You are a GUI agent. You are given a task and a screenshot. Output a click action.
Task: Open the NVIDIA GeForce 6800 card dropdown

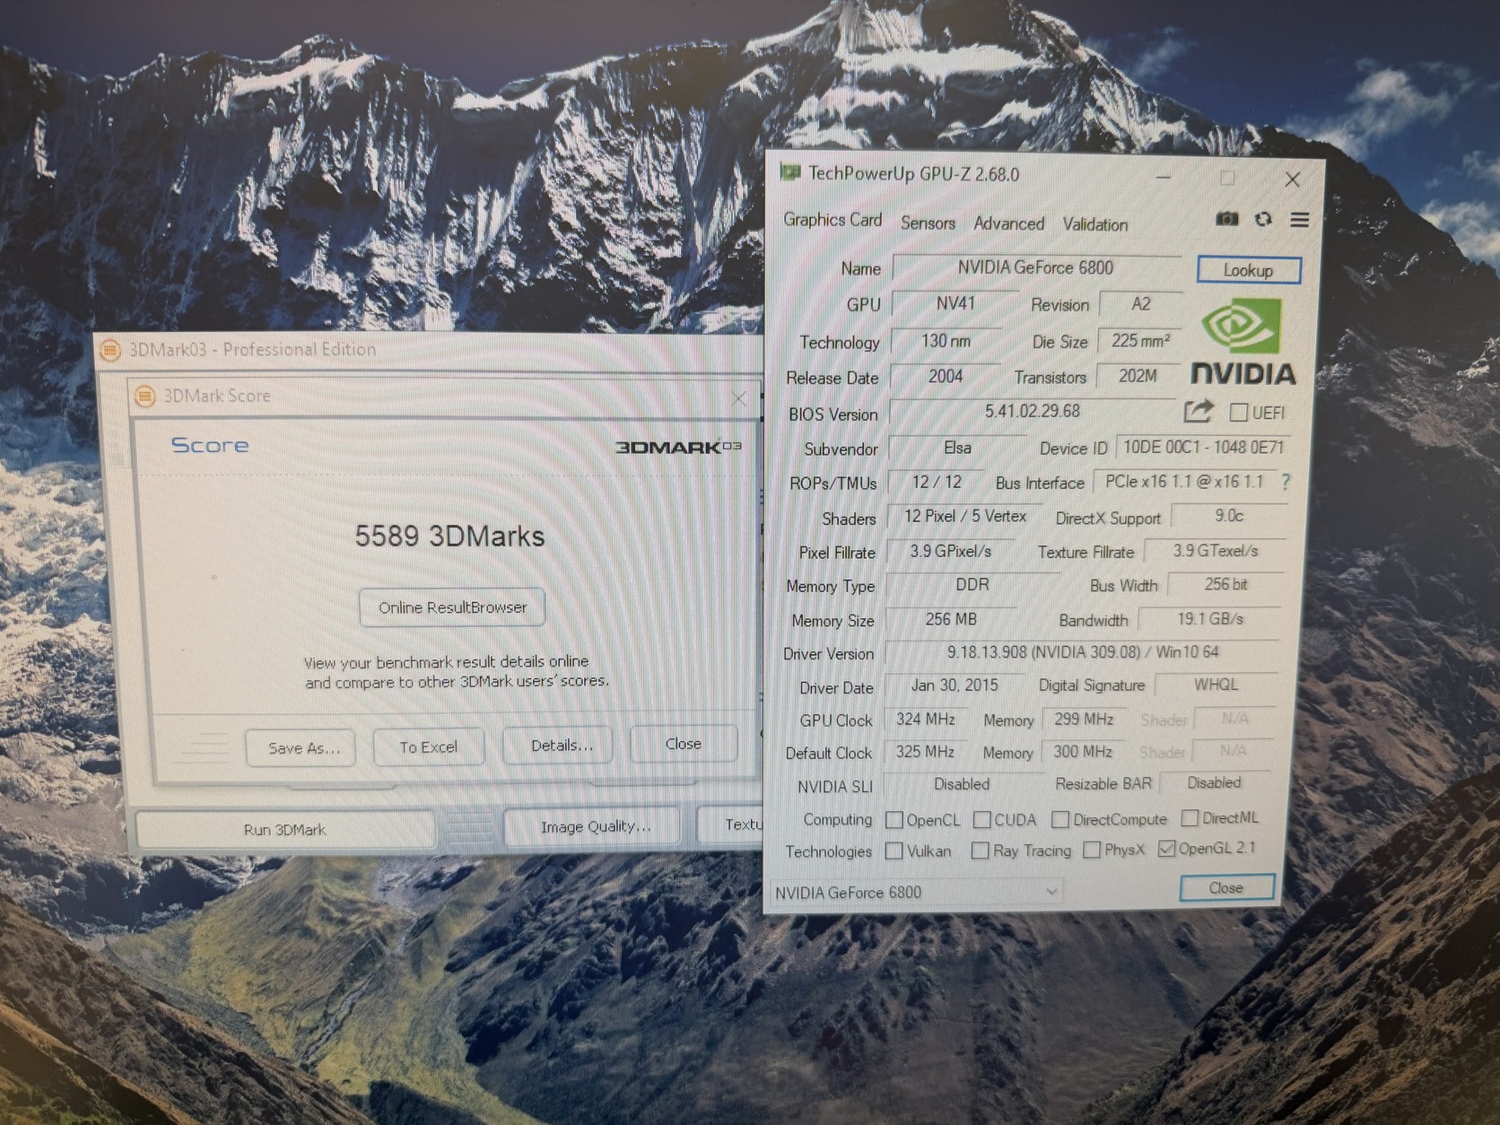coord(918,892)
